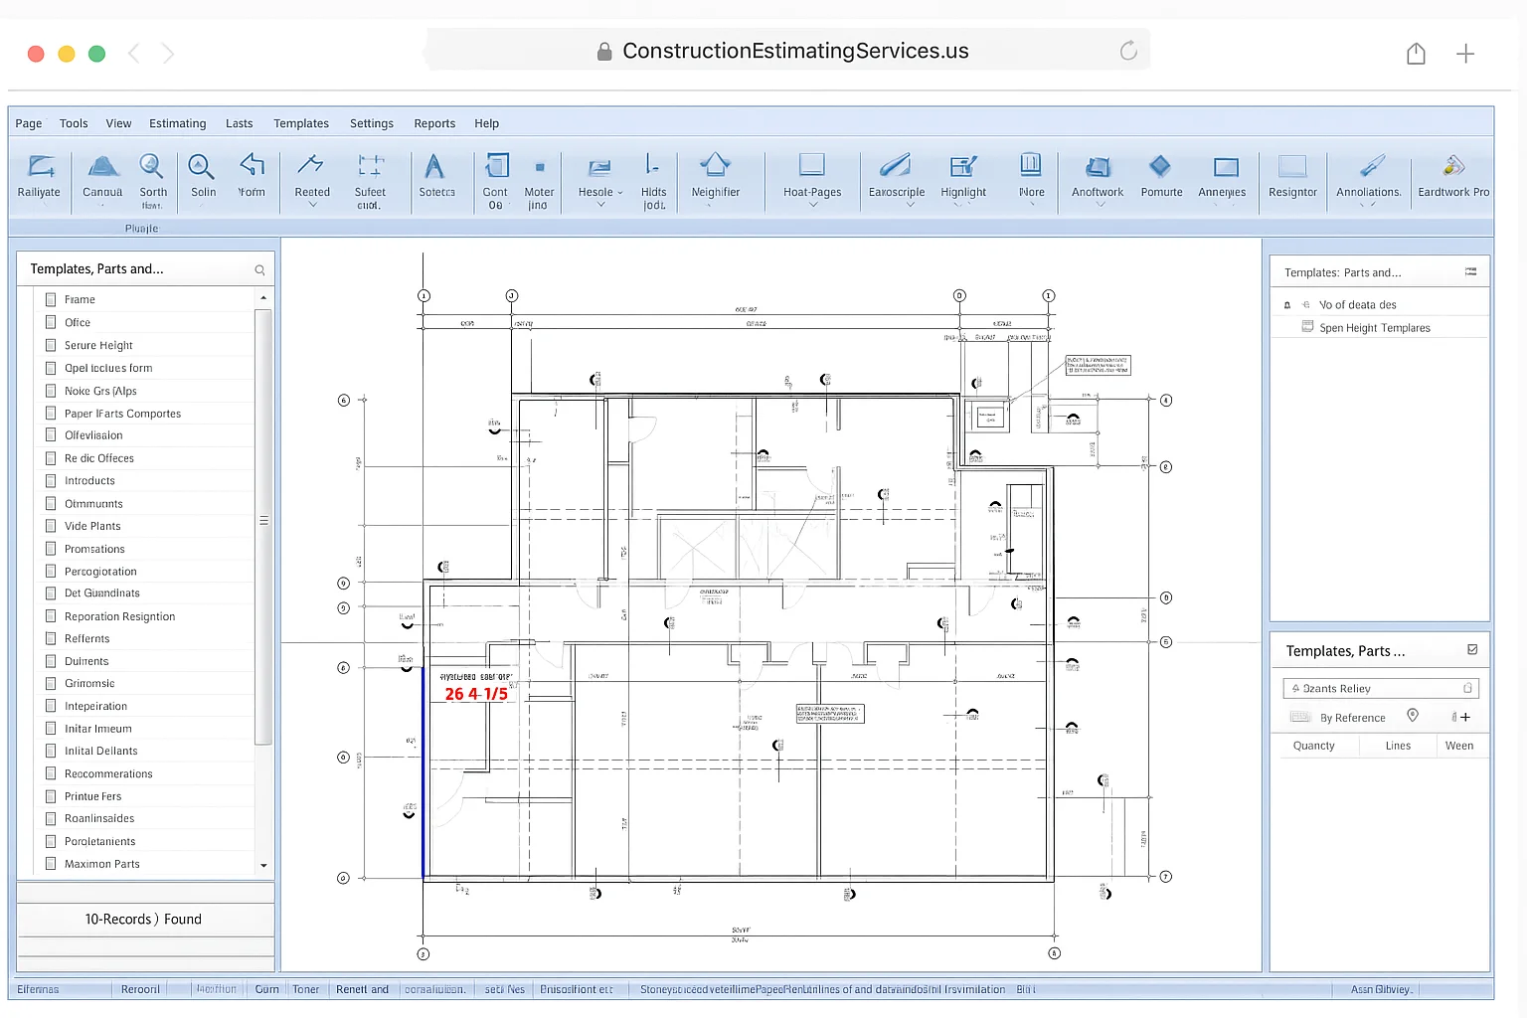Expand the Anoftwork dropdown arrow
Screen dimensions: 1527x1018
pyautogui.click(x=1101, y=205)
